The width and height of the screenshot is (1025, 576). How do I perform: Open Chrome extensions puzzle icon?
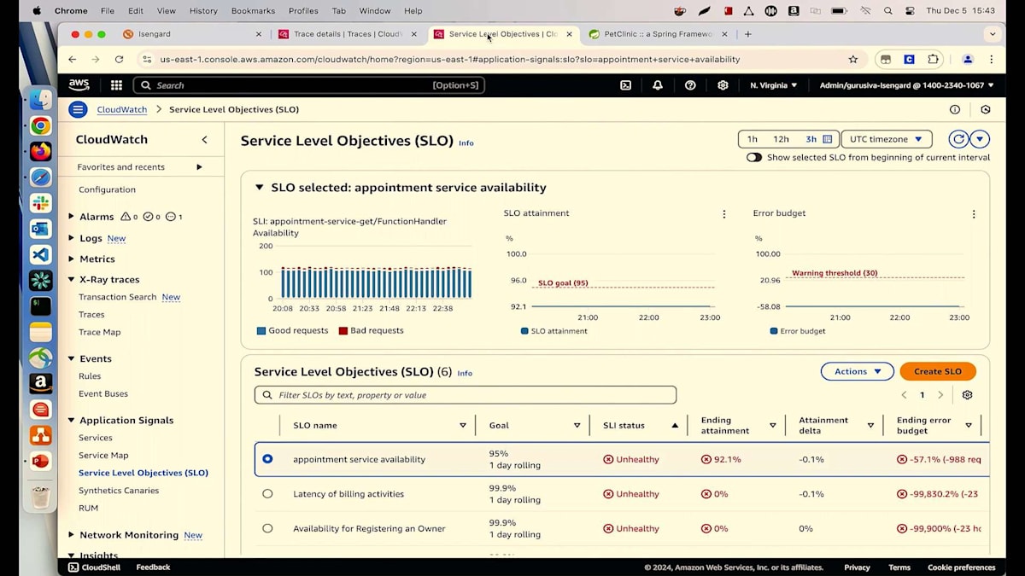[x=933, y=60]
